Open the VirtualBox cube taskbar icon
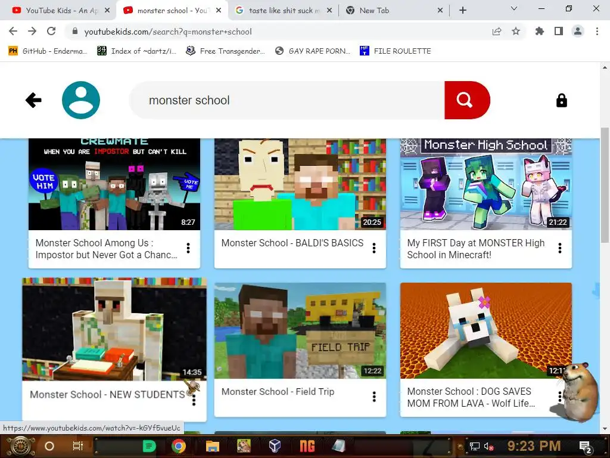 275,445
